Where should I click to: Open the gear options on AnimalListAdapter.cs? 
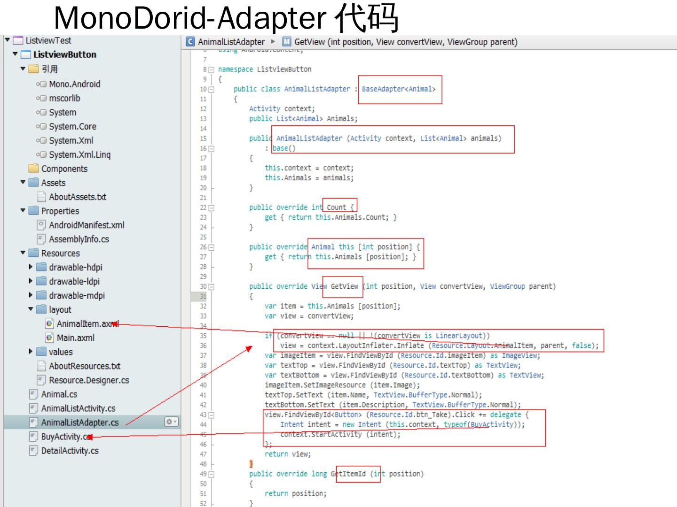point(172,422)
